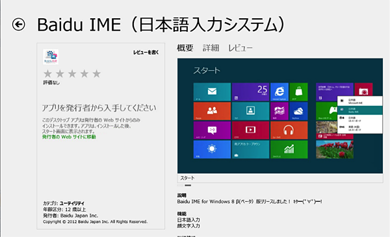Click the Baidu IME app logo
The height and width of the screenshot is (237, 390).
pos(51,57)
